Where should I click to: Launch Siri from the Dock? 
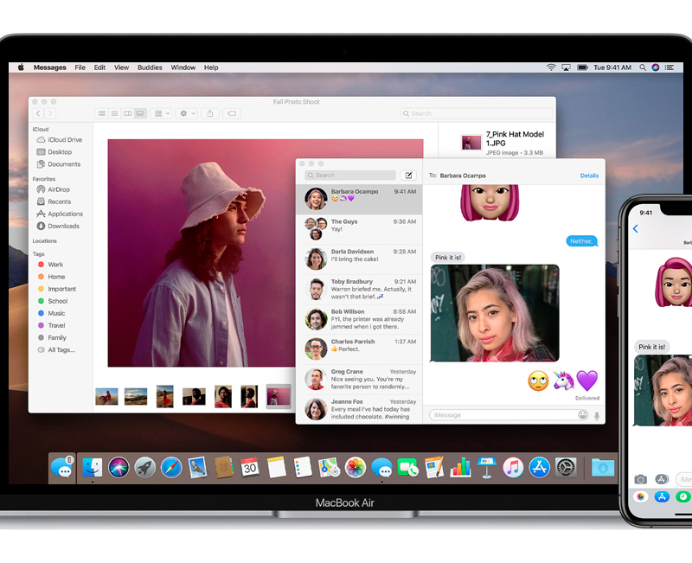(x=119, y=468)
